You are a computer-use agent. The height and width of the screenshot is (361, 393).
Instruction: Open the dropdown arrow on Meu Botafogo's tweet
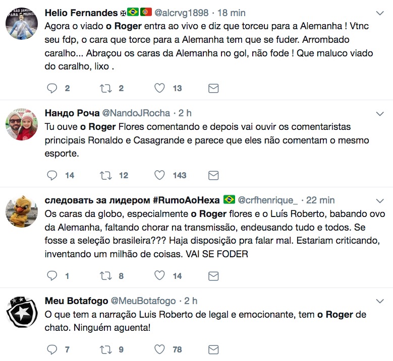coord(380,301)
